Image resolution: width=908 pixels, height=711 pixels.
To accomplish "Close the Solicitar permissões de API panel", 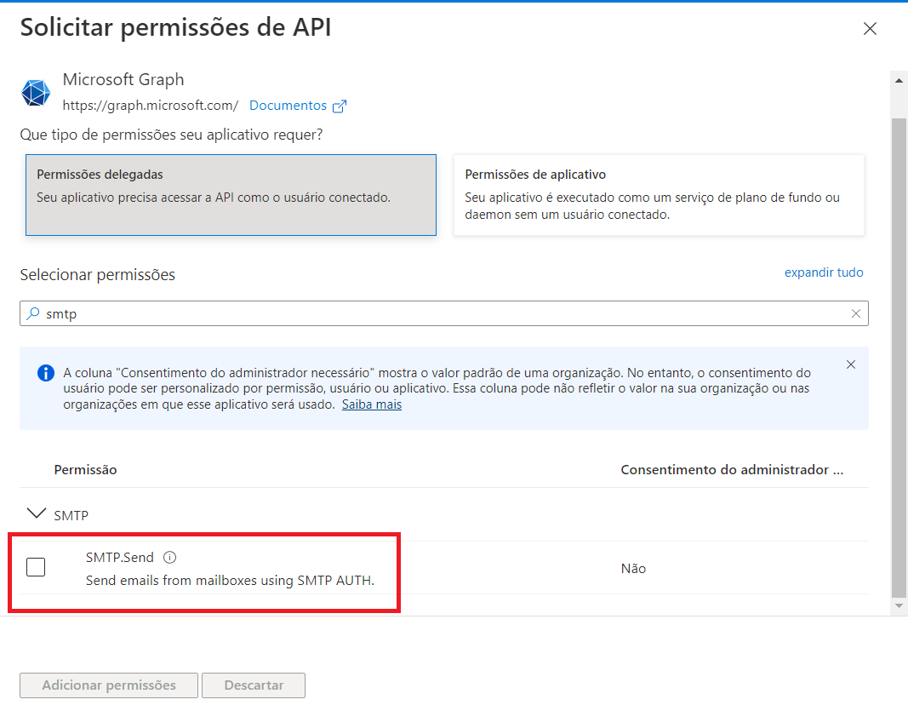I will (x=870, y=29).
